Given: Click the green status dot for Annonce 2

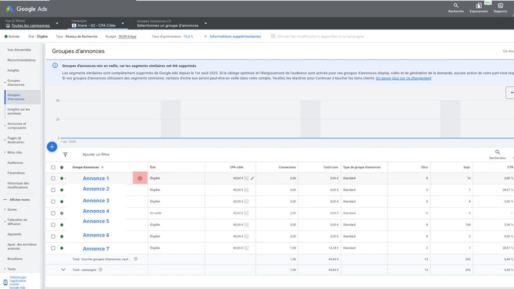Looking at the screenshot, I should (x=62, y=190).
